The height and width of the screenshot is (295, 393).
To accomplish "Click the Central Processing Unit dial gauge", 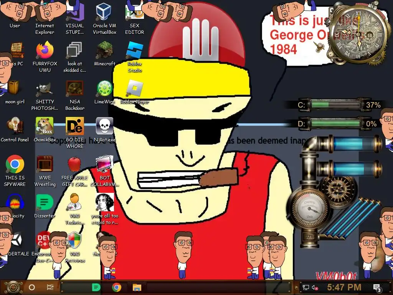I will pyautogui.click(x=310, y=209).
